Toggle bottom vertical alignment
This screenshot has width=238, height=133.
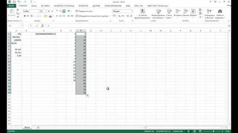(64, 11)
